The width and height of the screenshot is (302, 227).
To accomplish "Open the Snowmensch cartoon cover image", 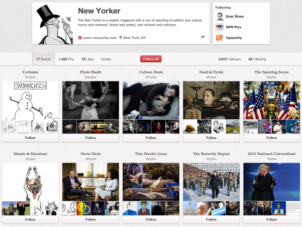I will 30,100.
